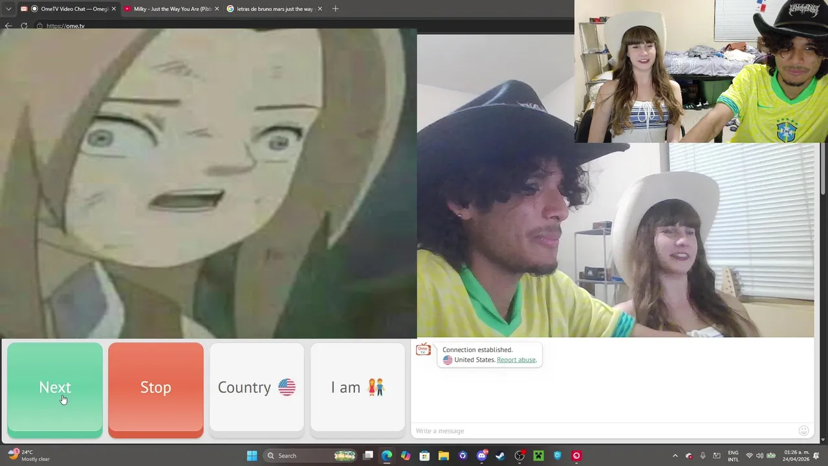This screenshot has width=828, height=466.
Task: Open Microsoft Edge from taskbar
Action: (x=387, y=456)
